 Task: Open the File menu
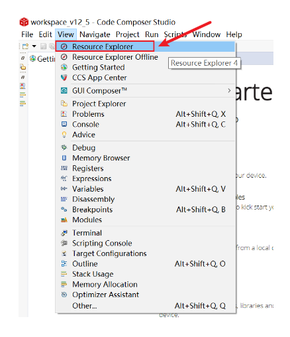(x=27, y=34)
